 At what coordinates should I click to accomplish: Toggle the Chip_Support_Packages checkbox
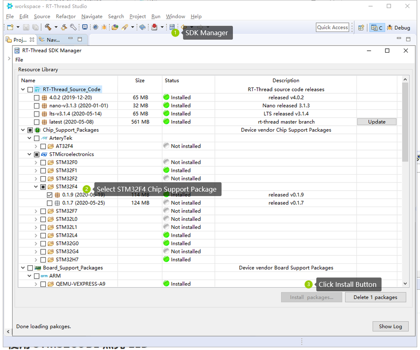pos(30,130)
